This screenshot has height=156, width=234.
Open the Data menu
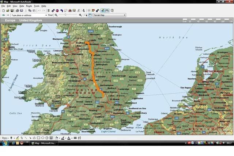(22, 6)
